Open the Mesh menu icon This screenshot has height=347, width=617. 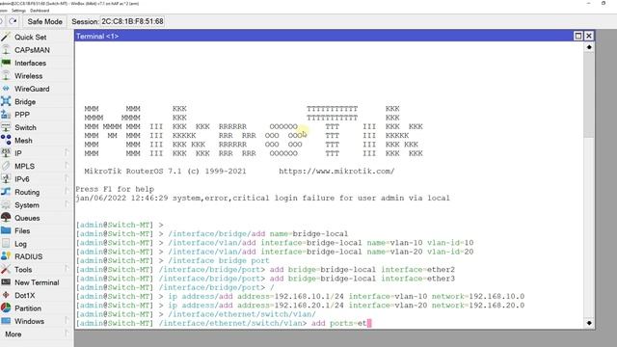(6, 140)
